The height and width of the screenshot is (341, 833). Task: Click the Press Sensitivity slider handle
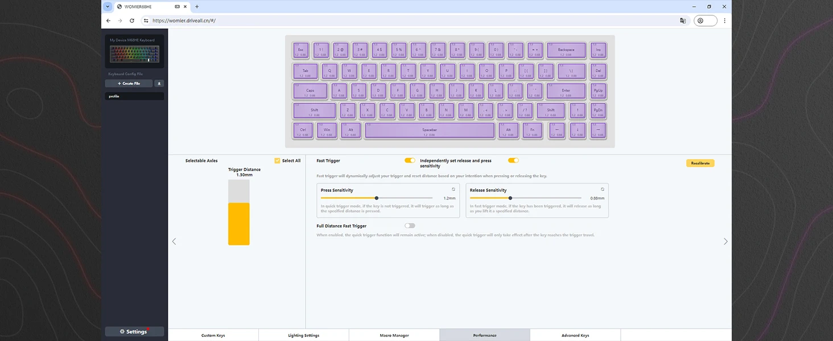[x=377, y=198]
